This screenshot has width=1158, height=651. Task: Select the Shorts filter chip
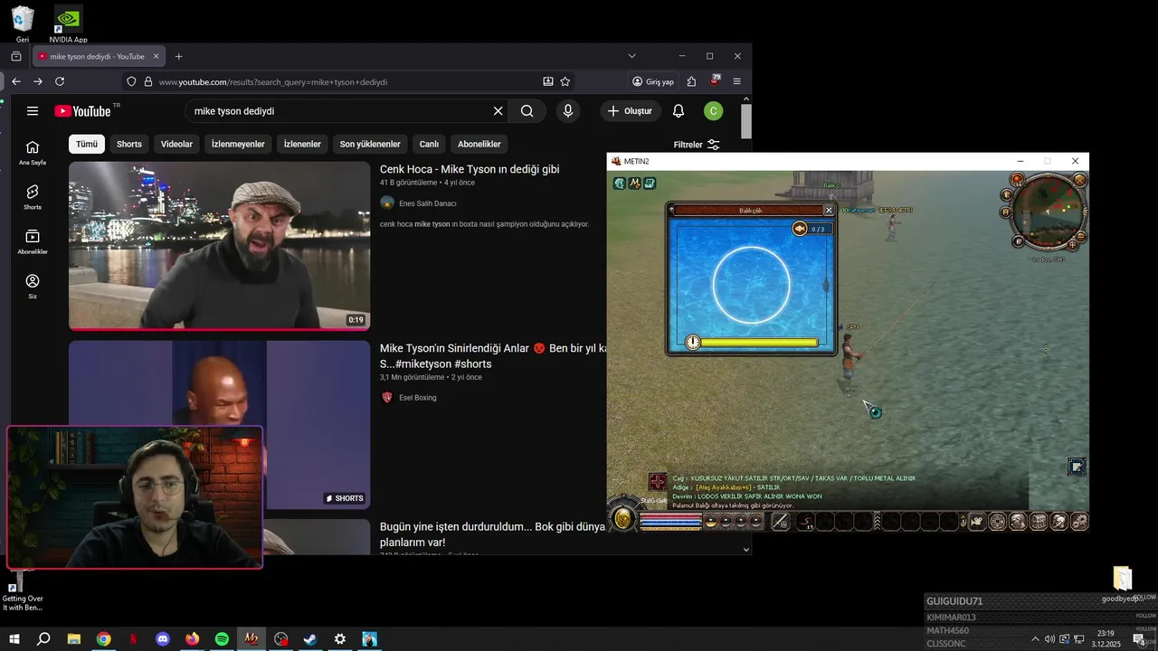coord(129,144)
